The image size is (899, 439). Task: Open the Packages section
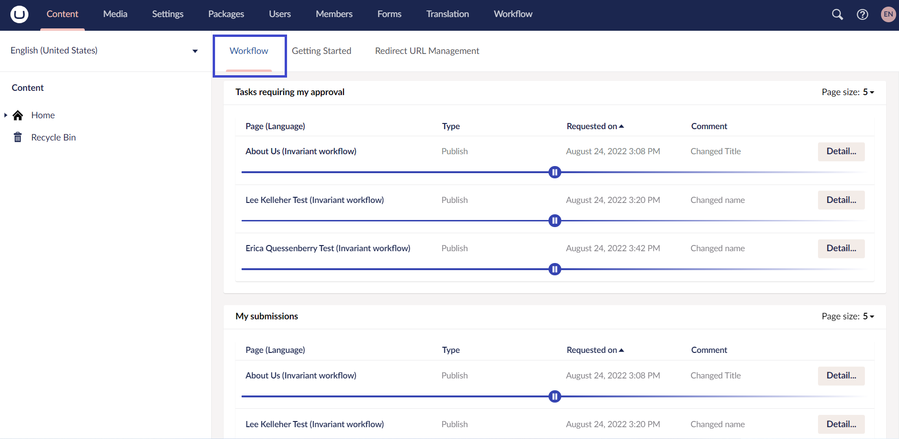[226, 14]
